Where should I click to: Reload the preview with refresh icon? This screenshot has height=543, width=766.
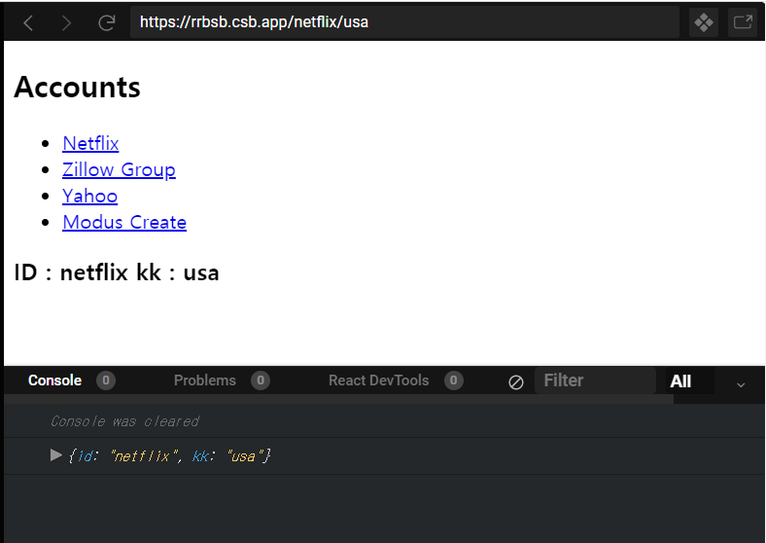click(x=107, y=22)
